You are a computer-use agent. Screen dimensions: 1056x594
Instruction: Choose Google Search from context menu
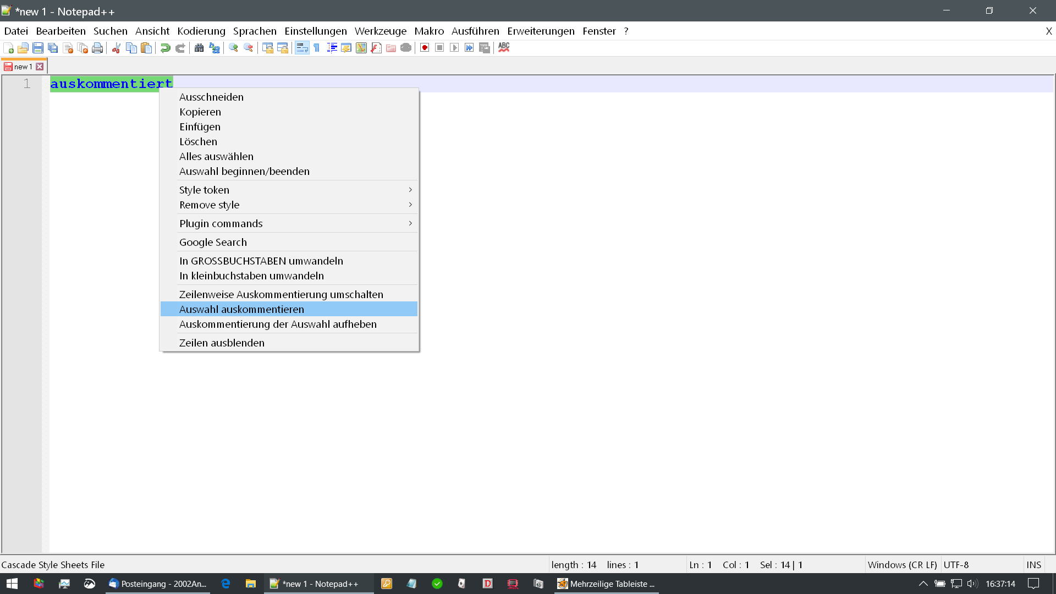coord(213,242)
